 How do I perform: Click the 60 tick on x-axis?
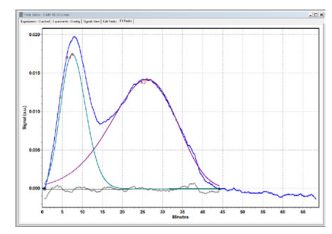pos(283,212)
